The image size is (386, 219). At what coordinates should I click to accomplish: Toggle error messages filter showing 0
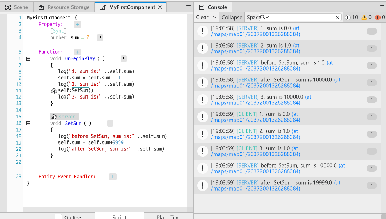coord(380,17)
